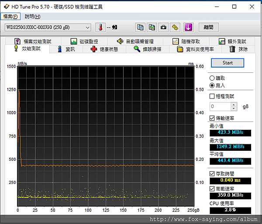Increase short stroke value with up arrow
This screenshot has width=262, height=224.
point(234,105)
